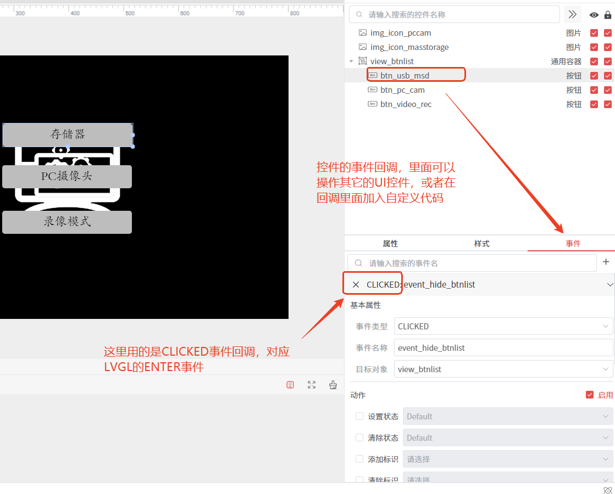Select the image icon beside img_icon_pccam
The height and width of the screenshot is (494, 615).
pyautogui.click(x=363, y=32)
